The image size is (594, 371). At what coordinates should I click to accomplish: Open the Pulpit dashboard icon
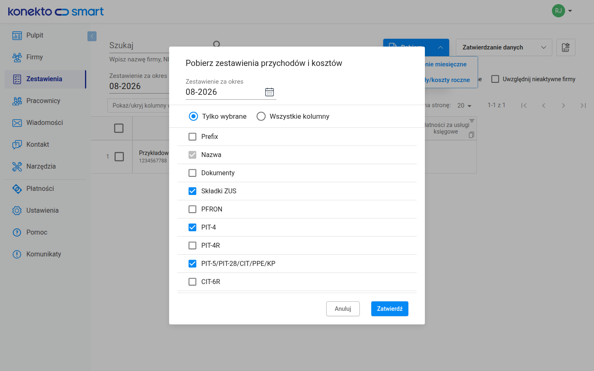point(17,35)
